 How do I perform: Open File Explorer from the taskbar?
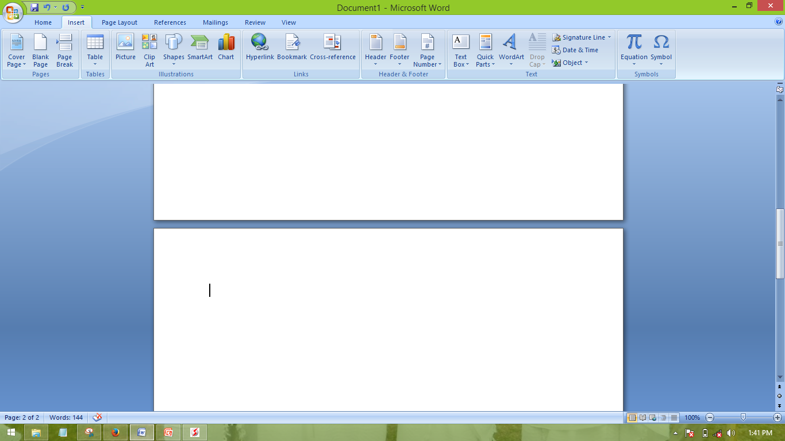36,432
